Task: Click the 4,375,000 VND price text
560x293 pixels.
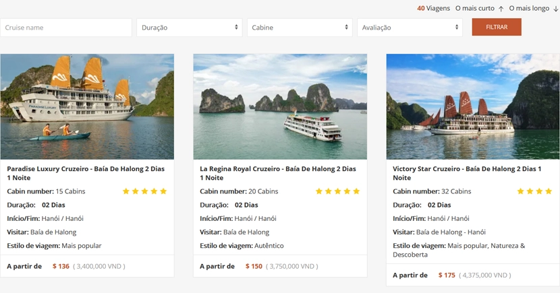Action: pyautogui.click(x=484, y=275)
